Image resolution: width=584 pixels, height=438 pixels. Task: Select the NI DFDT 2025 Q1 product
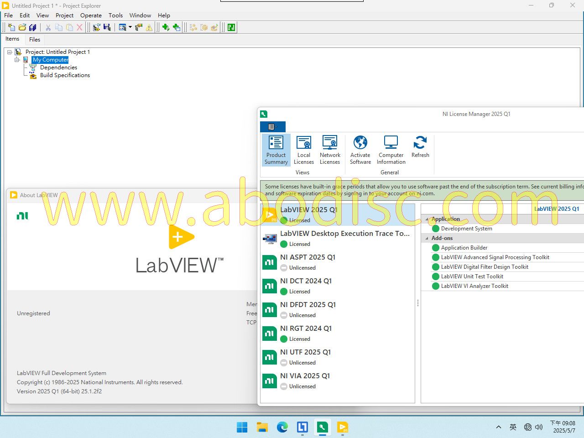click(337, 309)
